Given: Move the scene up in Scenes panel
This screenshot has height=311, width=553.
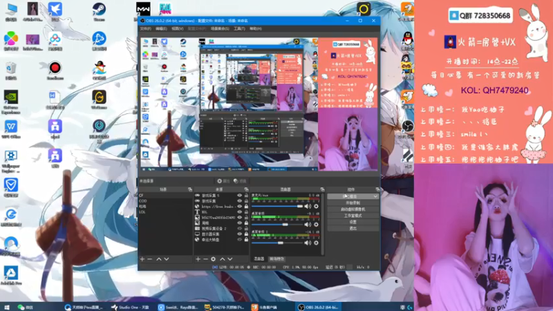Looking at the screenshot, I should (159, 259).
